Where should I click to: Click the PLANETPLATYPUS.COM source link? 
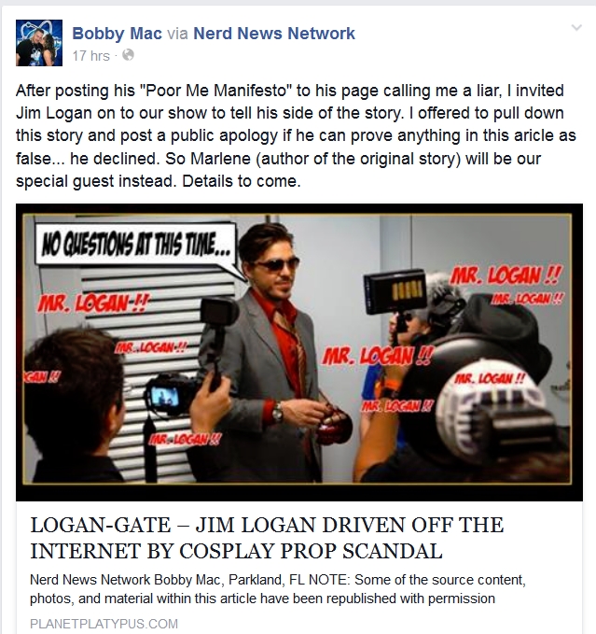104,624
